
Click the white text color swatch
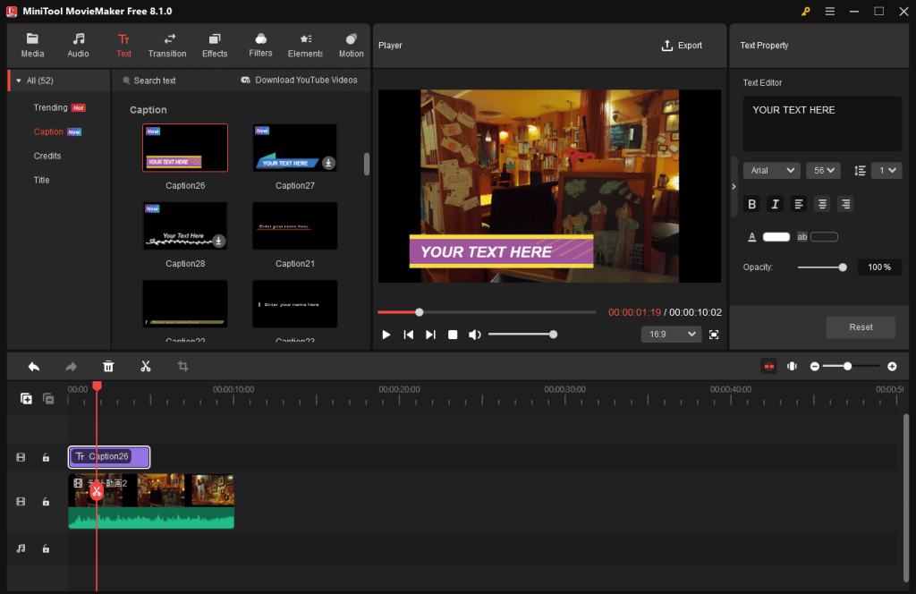tap(776, 237)
